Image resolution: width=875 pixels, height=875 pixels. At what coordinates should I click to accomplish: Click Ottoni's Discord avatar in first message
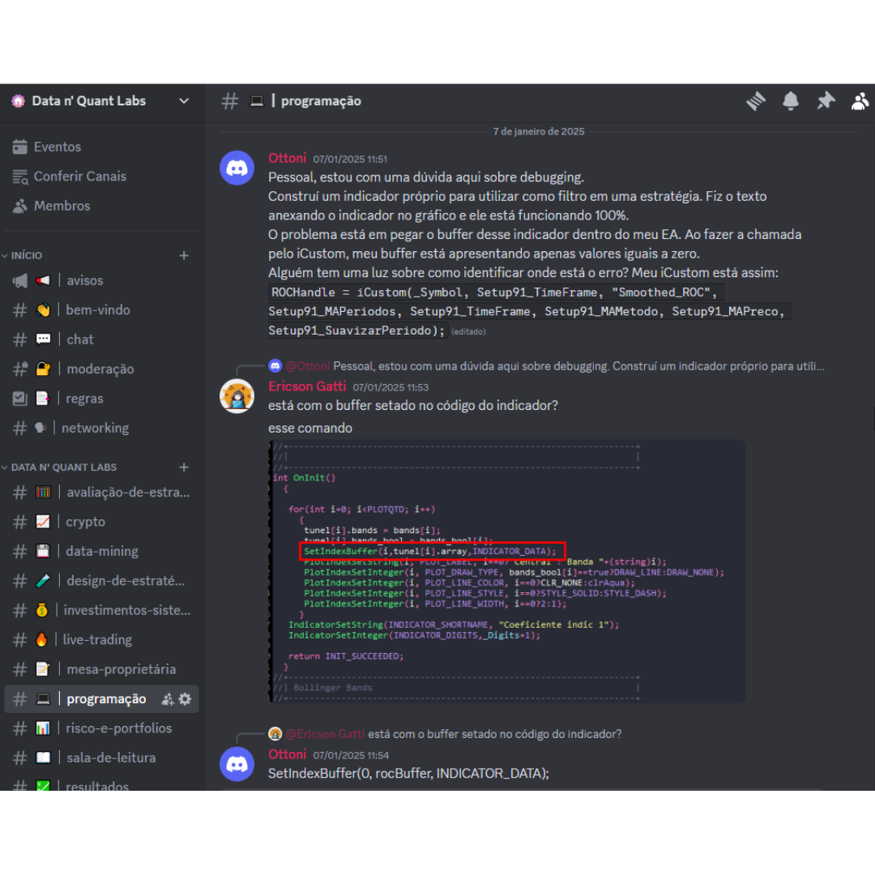point(237,168)
